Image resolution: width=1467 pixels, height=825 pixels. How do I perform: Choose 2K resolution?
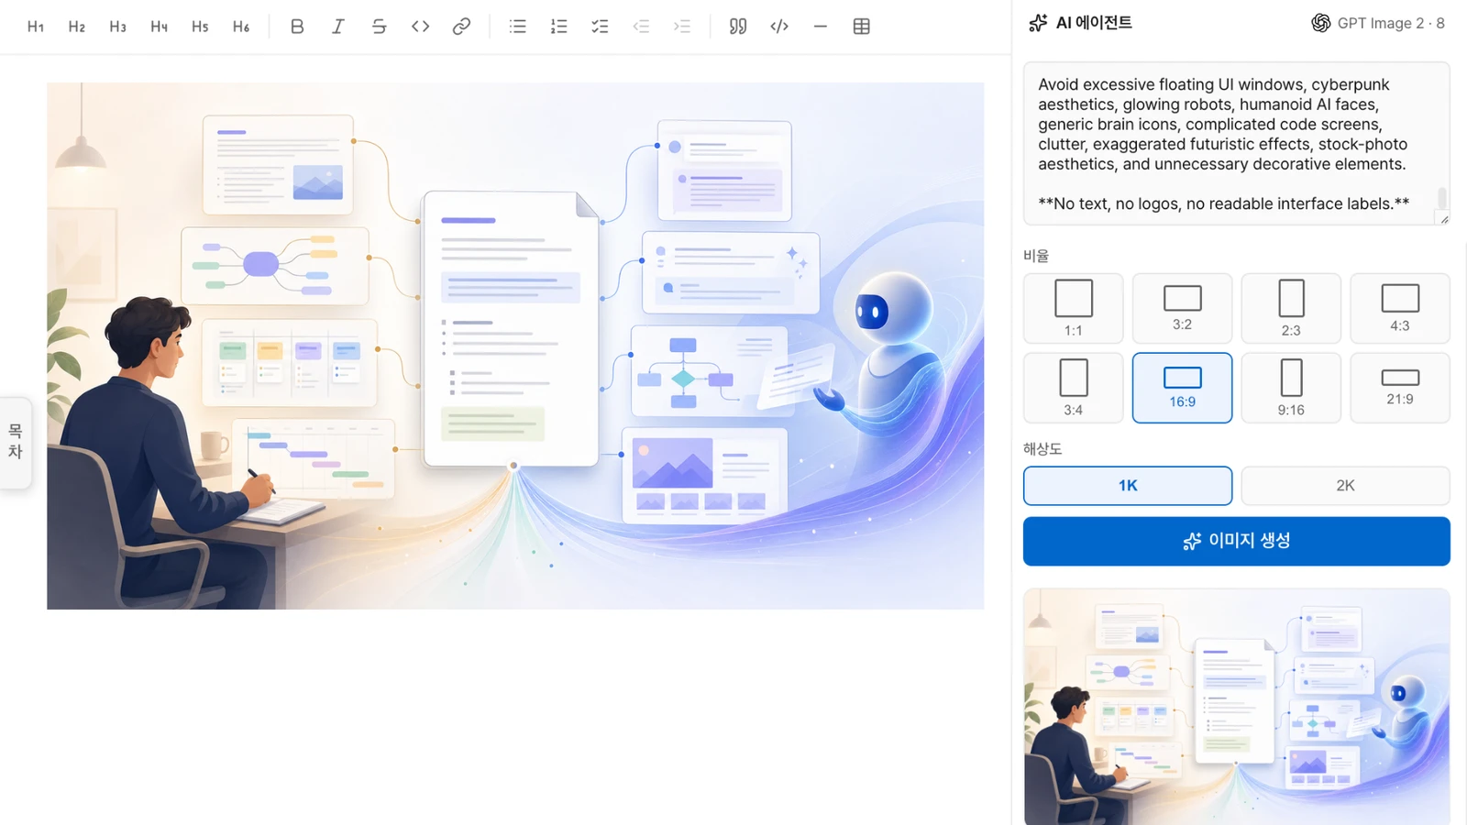point(1345,486)
